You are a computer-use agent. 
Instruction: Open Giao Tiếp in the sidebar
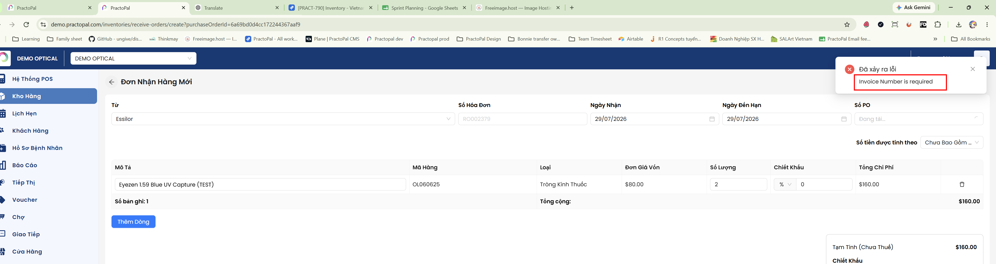26,234
